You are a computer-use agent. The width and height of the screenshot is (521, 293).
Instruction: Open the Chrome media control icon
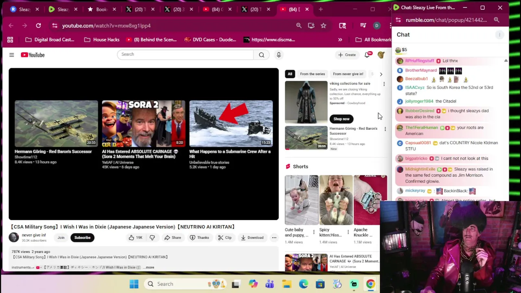tap(363, 26)
